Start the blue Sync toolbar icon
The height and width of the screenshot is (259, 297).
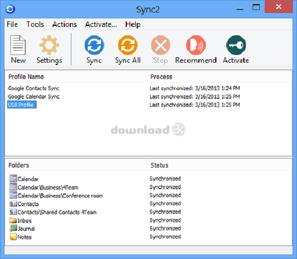point(94,45)
